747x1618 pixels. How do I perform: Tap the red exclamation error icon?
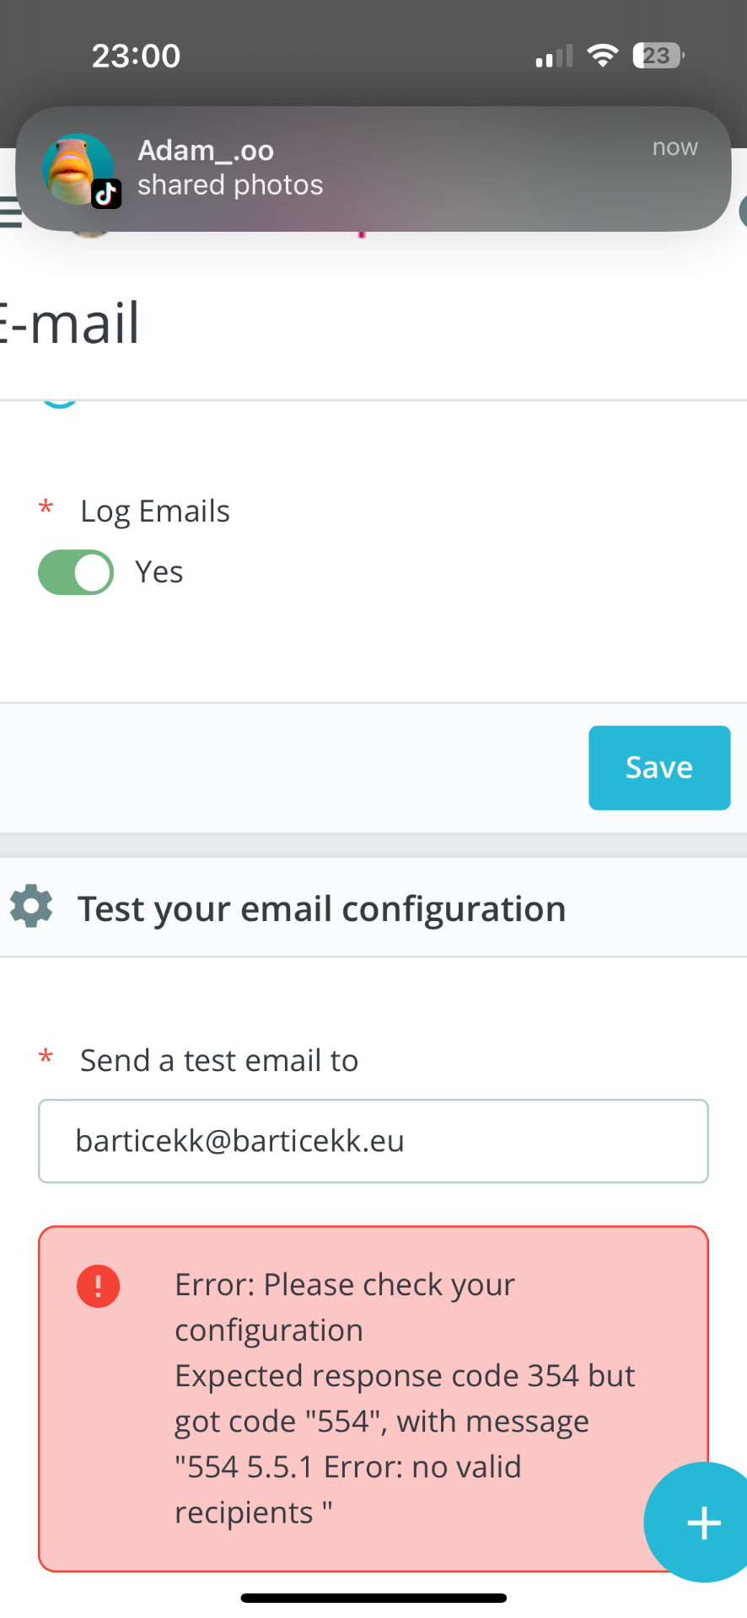click(99, 1286)
